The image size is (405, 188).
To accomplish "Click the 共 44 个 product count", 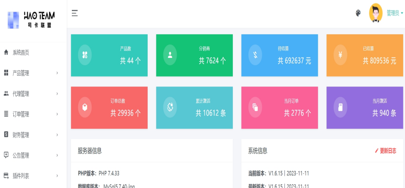I will tap(130, 61).
